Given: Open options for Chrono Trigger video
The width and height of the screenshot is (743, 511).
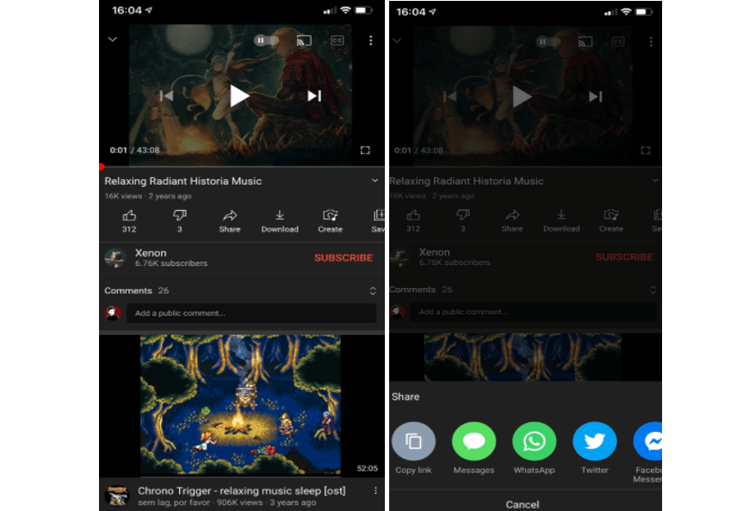Looking at the screenshot, I should 375,491.
